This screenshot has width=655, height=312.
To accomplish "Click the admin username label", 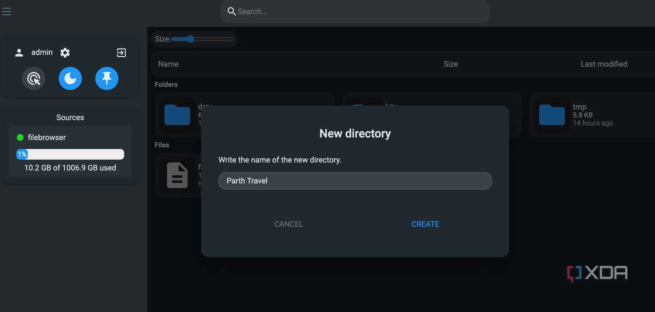I will (x=42, y=52).
